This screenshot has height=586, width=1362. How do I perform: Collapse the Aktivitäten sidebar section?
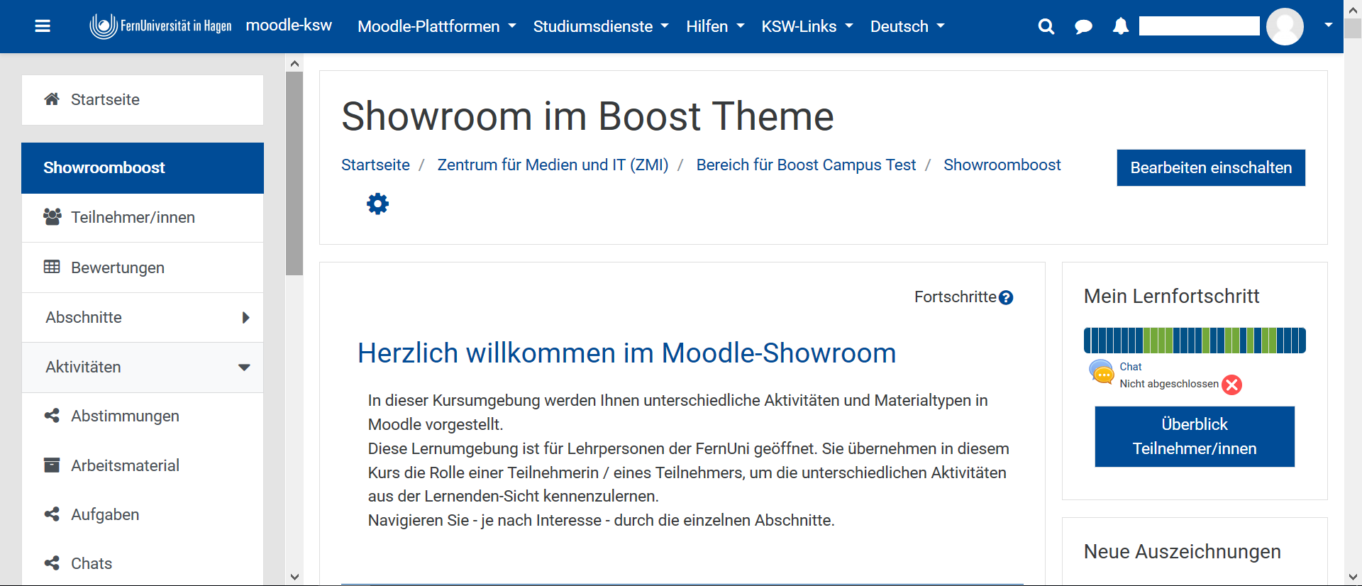click(x=143, y=367)
